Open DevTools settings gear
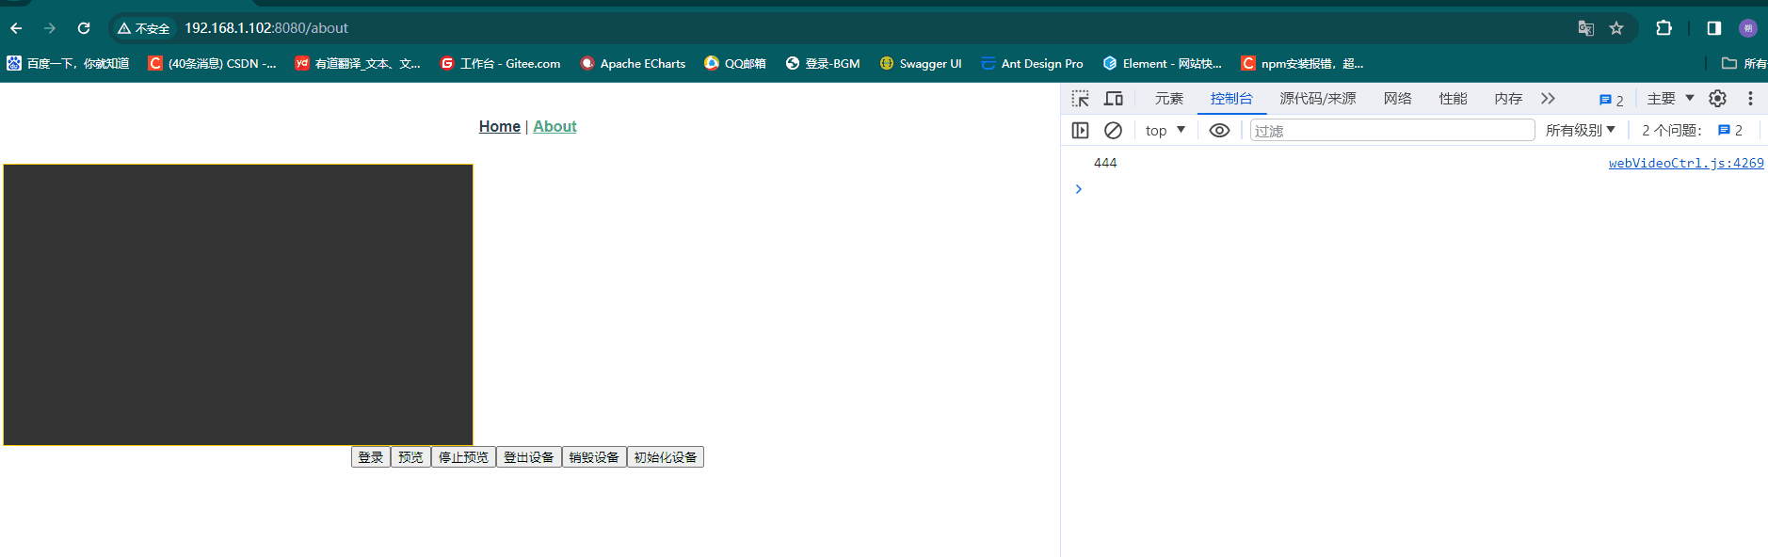The image size is (1768, 557). pos(1717,99)
